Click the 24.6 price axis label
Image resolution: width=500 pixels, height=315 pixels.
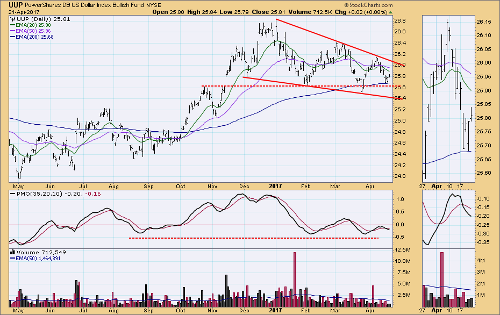[400, 143]
